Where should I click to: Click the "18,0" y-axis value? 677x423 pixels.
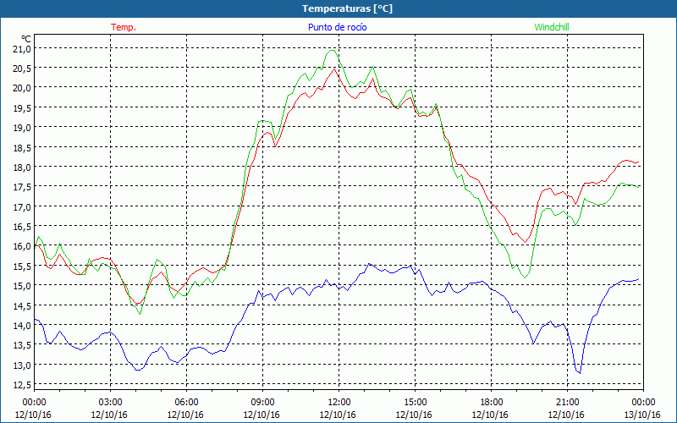coord(24,167)
